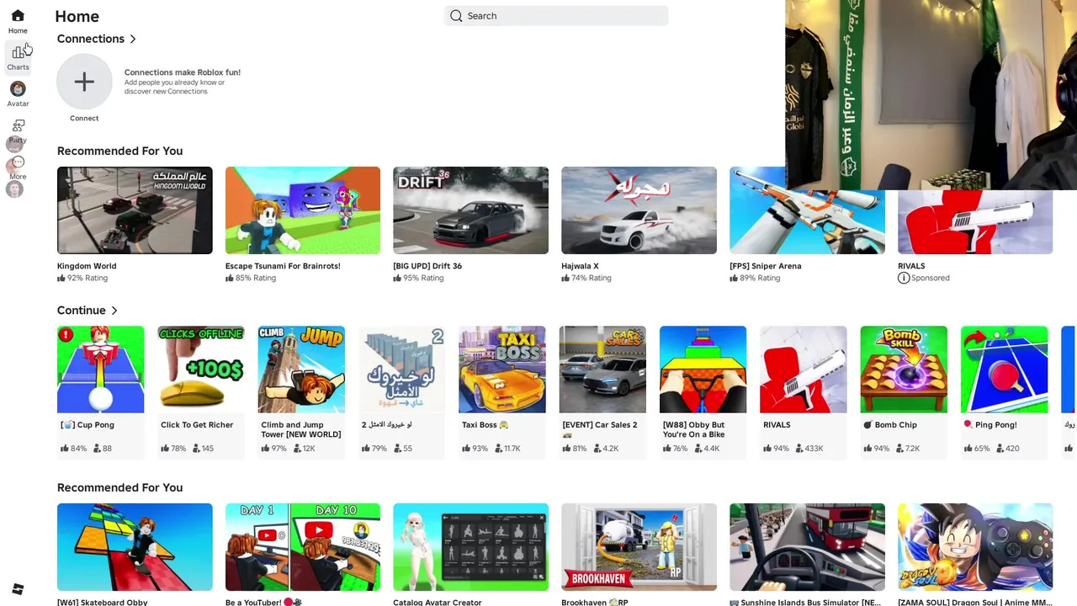Screen dimensions: 1077x606
Task: Expand the Continue section chevron
Action: pyautogui.click(x=114, y=311)
